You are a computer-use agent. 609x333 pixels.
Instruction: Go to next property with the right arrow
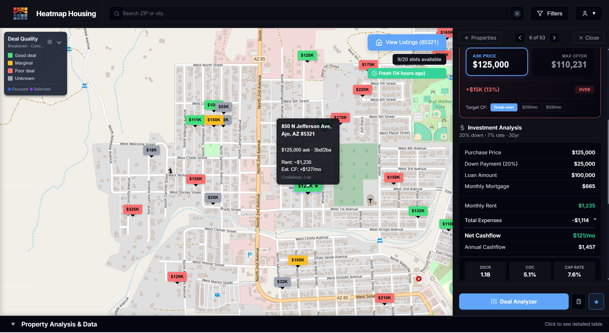pos(554,38)
